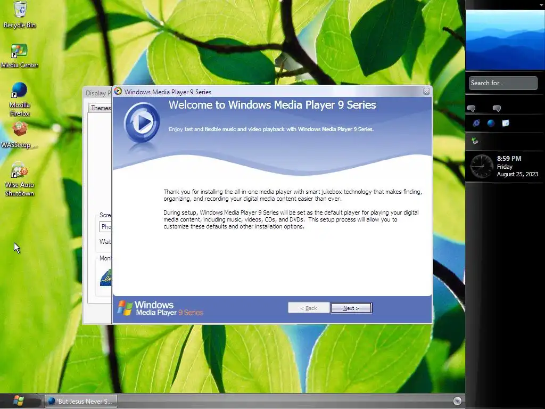Open the Start menu orb
545x409 pixels.
pyautogui.click(x=18, y=400)
